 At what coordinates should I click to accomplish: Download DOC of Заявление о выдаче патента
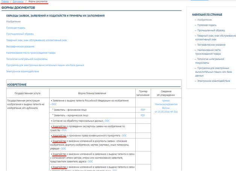(54, 104)
